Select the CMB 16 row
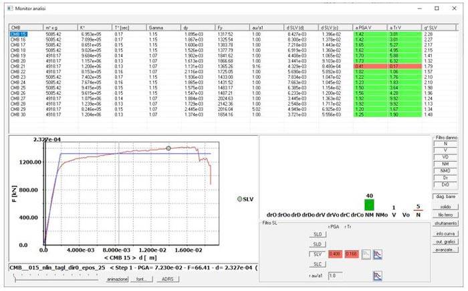Image resolution: width=468 pixels, height=291 pixels. pos(233,39)
